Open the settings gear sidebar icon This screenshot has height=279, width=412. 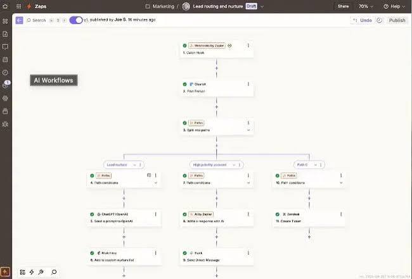[5, 98]
